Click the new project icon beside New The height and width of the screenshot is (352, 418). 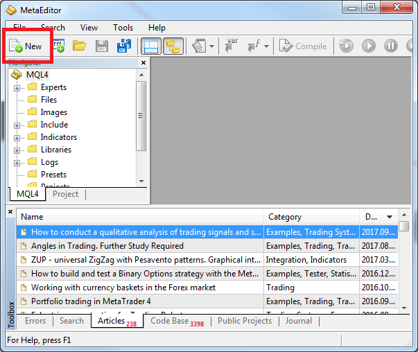pos(59,46)
